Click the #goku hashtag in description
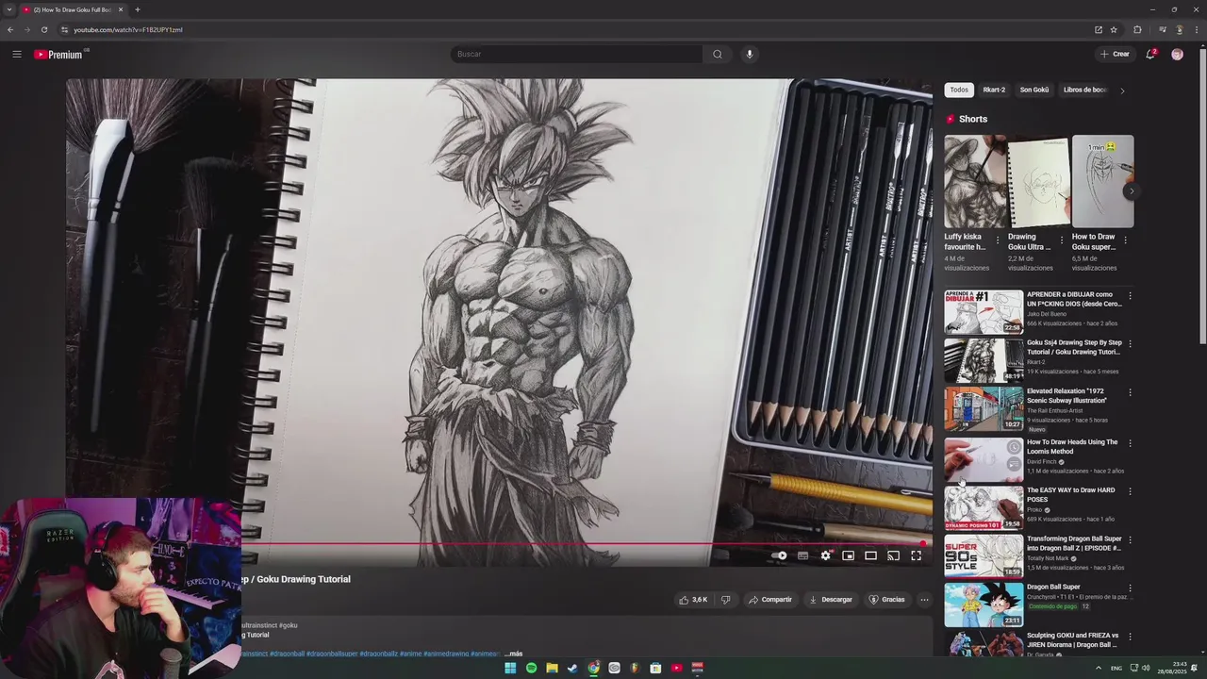The width and height of the screenshot is (1207, 679). 288,625
